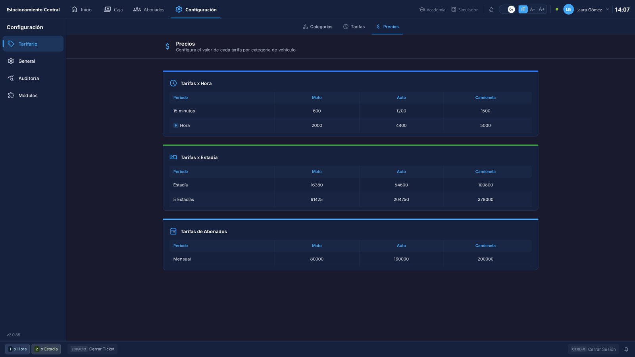Switch to the Categorías tab
The height and width of the screenshot is (357, 635).
[317, 27]
